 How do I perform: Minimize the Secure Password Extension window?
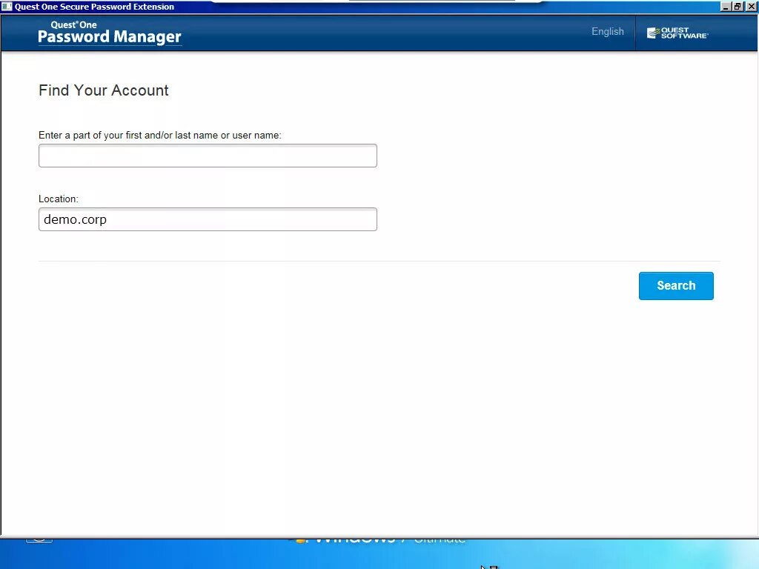click(726, 6)
